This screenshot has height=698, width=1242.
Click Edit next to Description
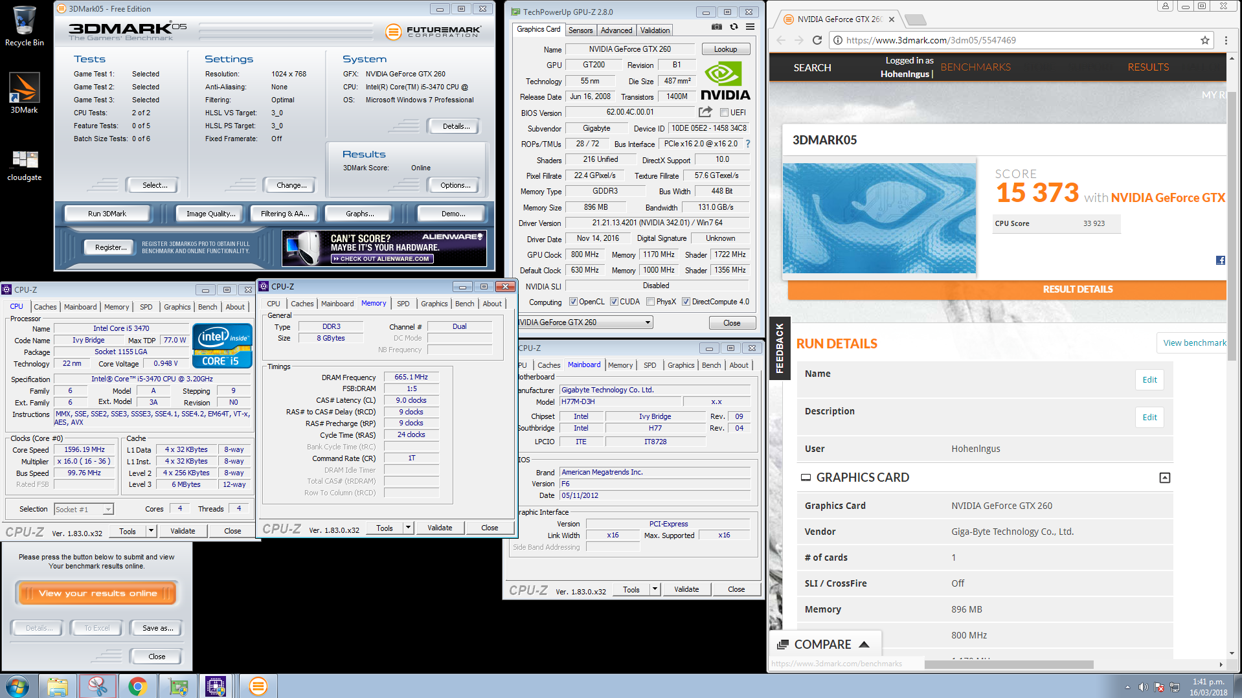point(1149,418)
